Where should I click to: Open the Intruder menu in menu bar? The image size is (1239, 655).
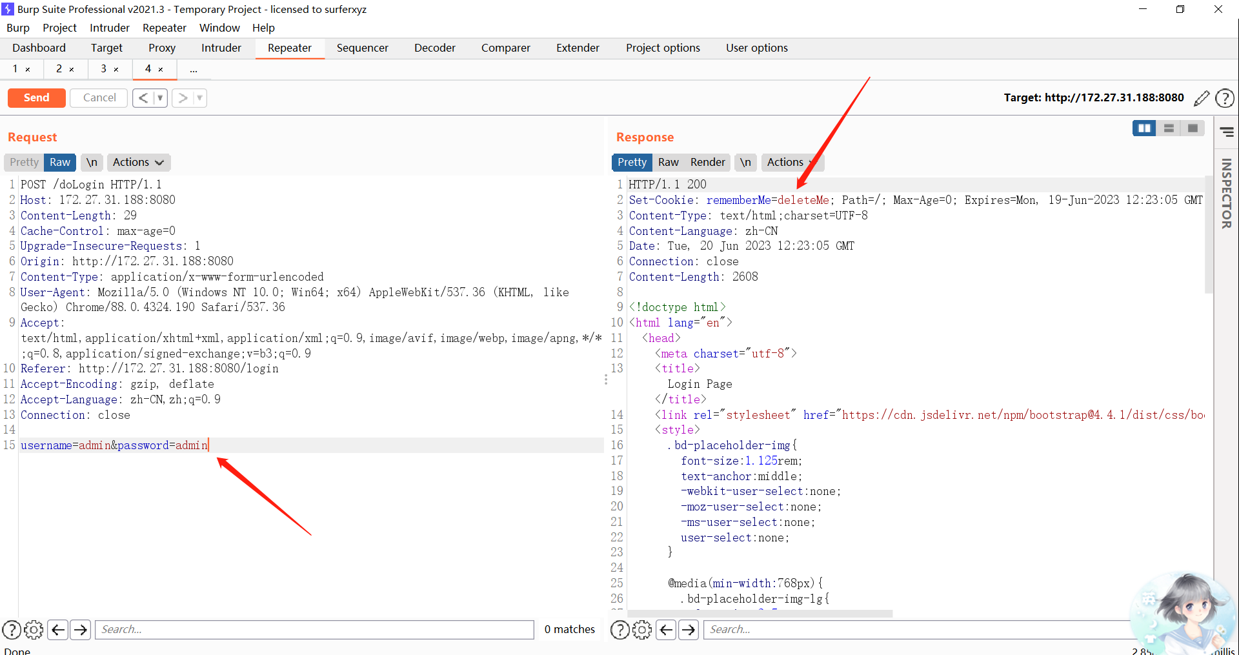110,28
